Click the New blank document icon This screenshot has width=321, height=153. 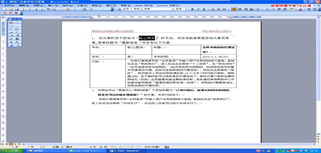(x=5, y=10)
